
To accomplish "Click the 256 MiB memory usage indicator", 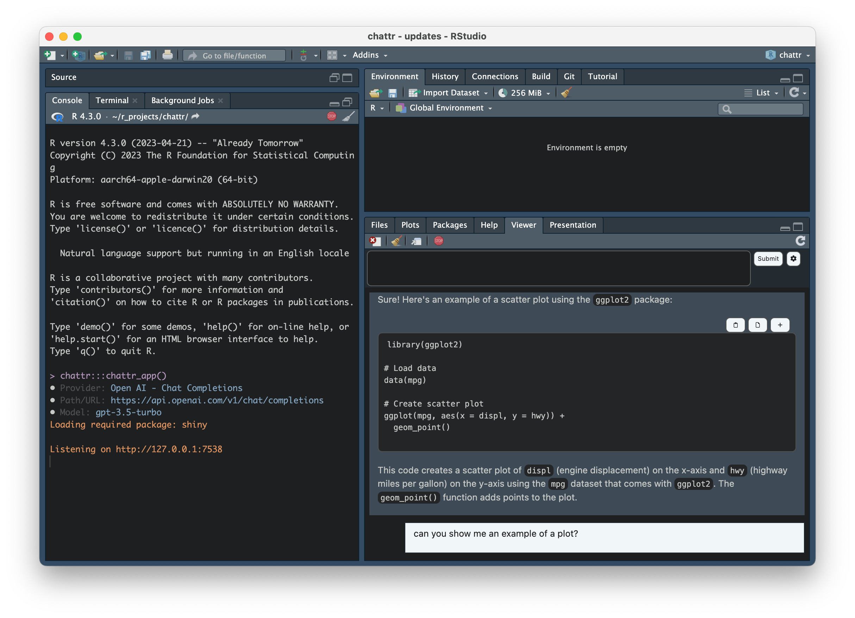I will click(x=524, y=93).
